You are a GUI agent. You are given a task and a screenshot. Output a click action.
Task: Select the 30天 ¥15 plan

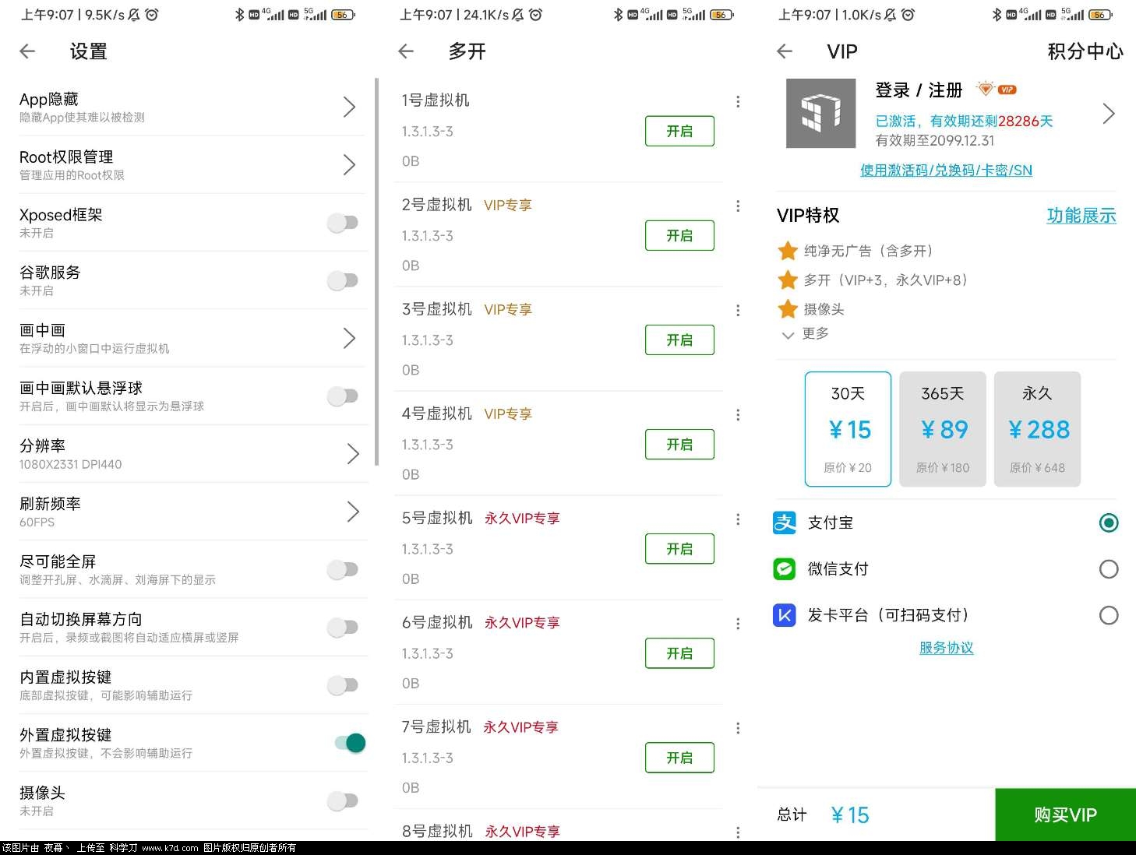(848, 429)
